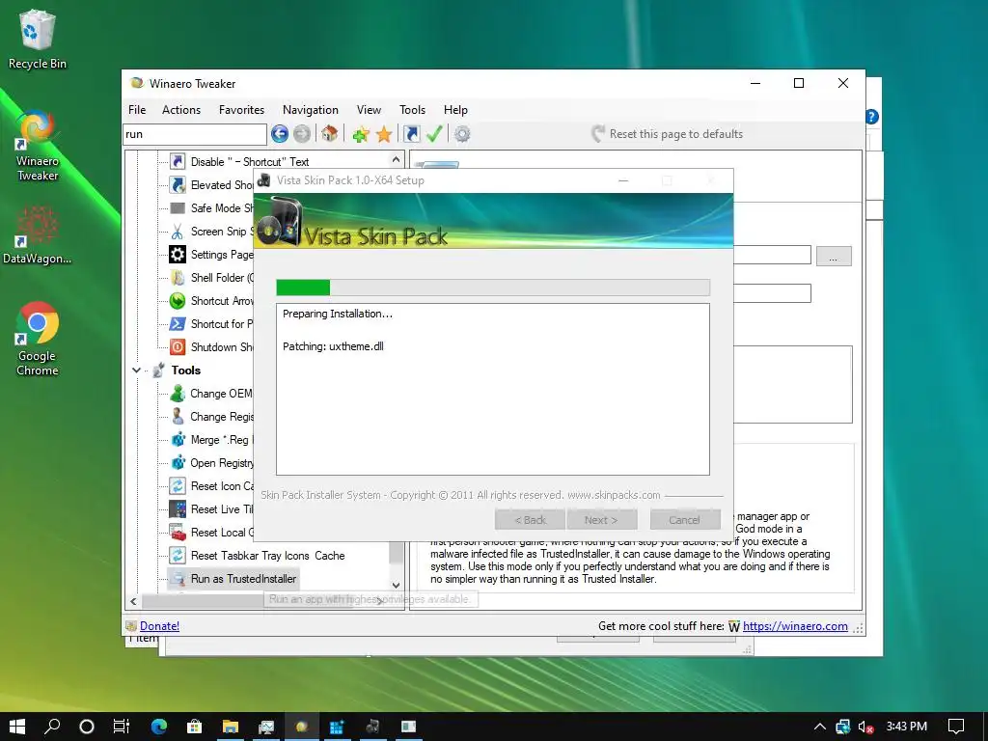
Task: Open the notification center icon
Action: point(956,727)
